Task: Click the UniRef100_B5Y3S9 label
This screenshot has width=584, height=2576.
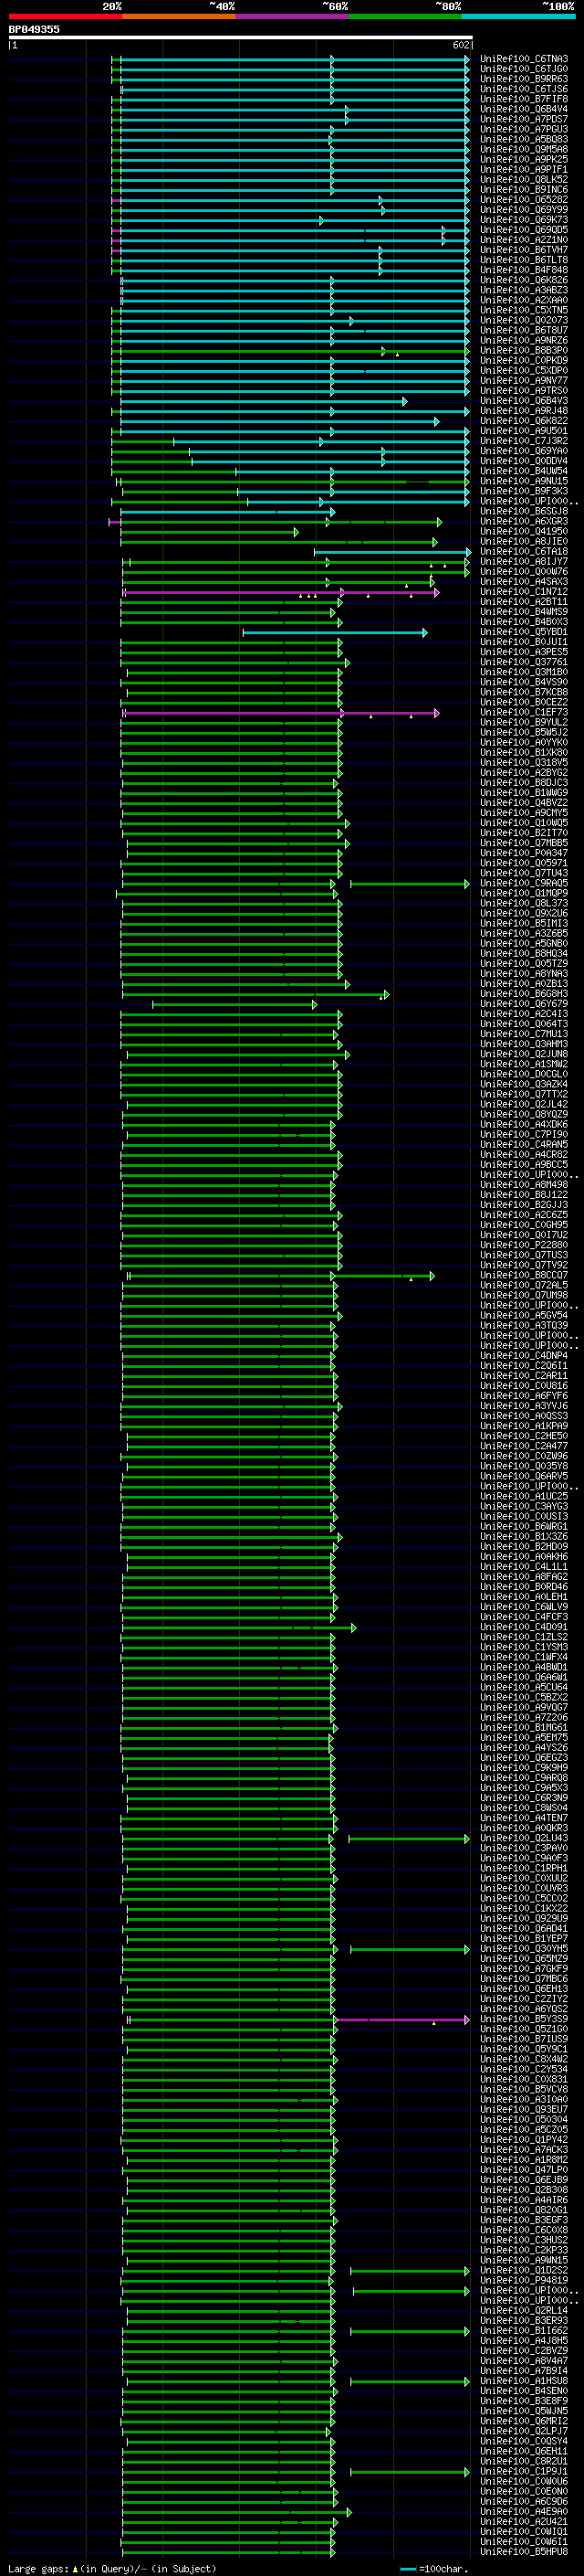Action: pos(524,2020)
